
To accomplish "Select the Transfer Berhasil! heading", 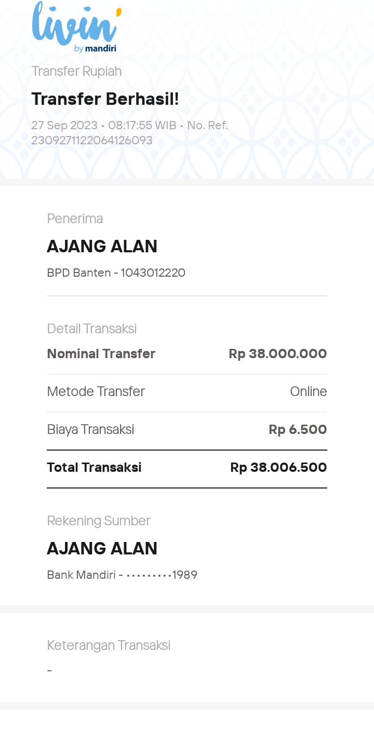I will click(x=105, y=99).
